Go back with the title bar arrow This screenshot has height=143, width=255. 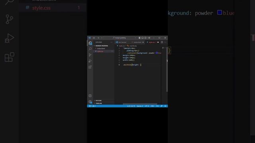pos(98,38)
